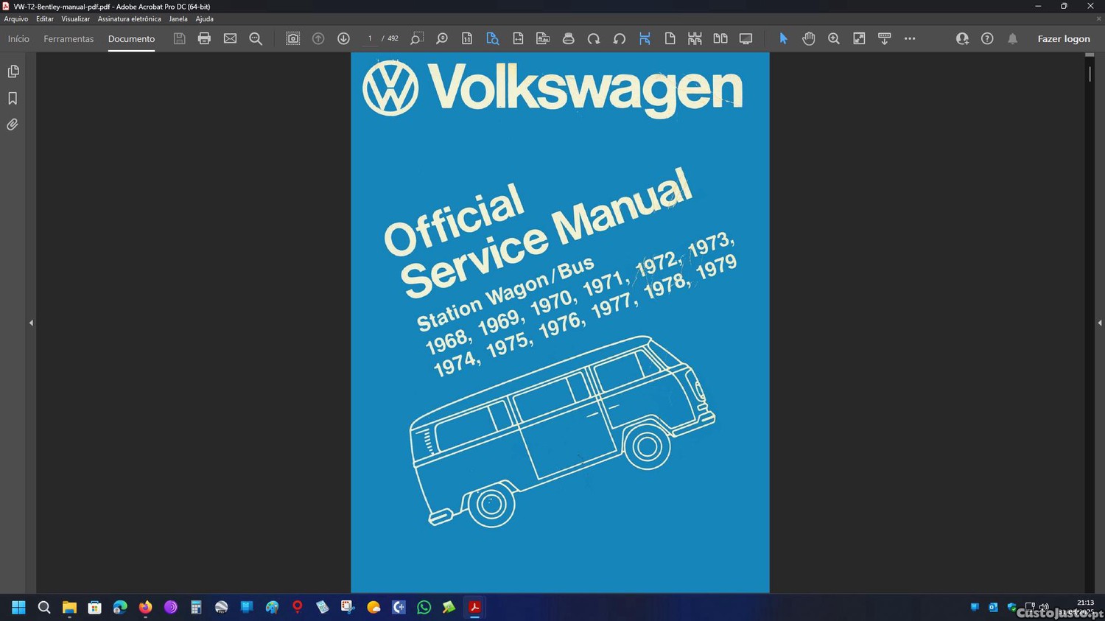Take a snapshot with the camera tool
Image resolution: width=1105 pixels, height=621 pixels.
(292, 38)
